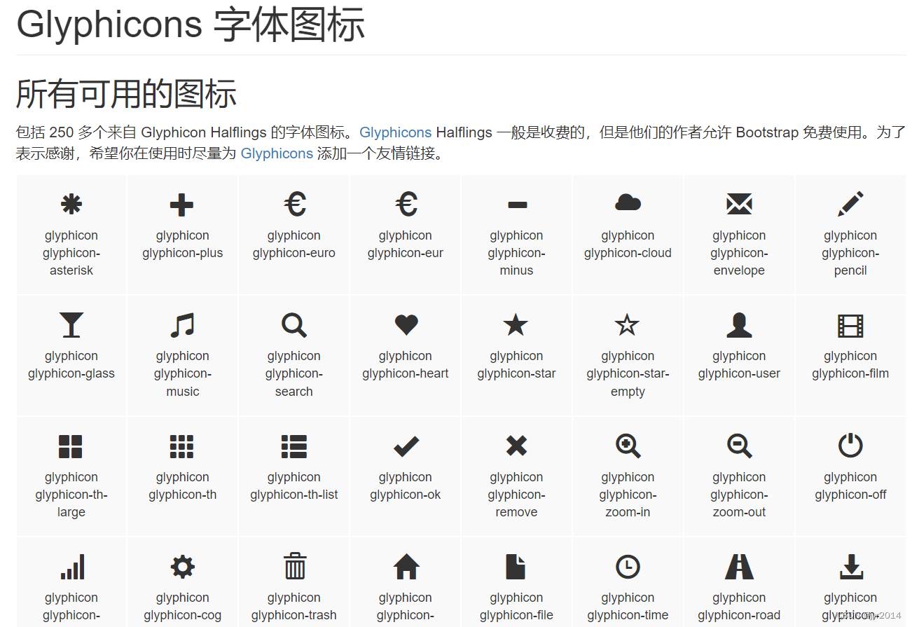Image resolution: width=912 pixels, height=627 pixels.
Task: Click the filled star glyphicon
Action: 516,324
